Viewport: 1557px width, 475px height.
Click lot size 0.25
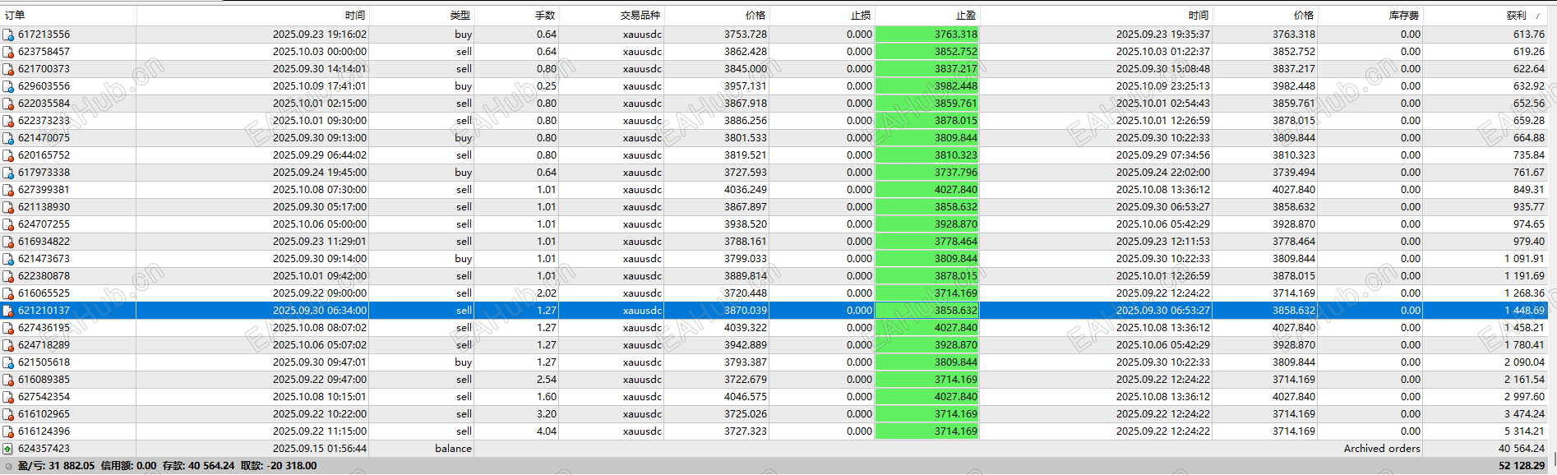[547, 86]
